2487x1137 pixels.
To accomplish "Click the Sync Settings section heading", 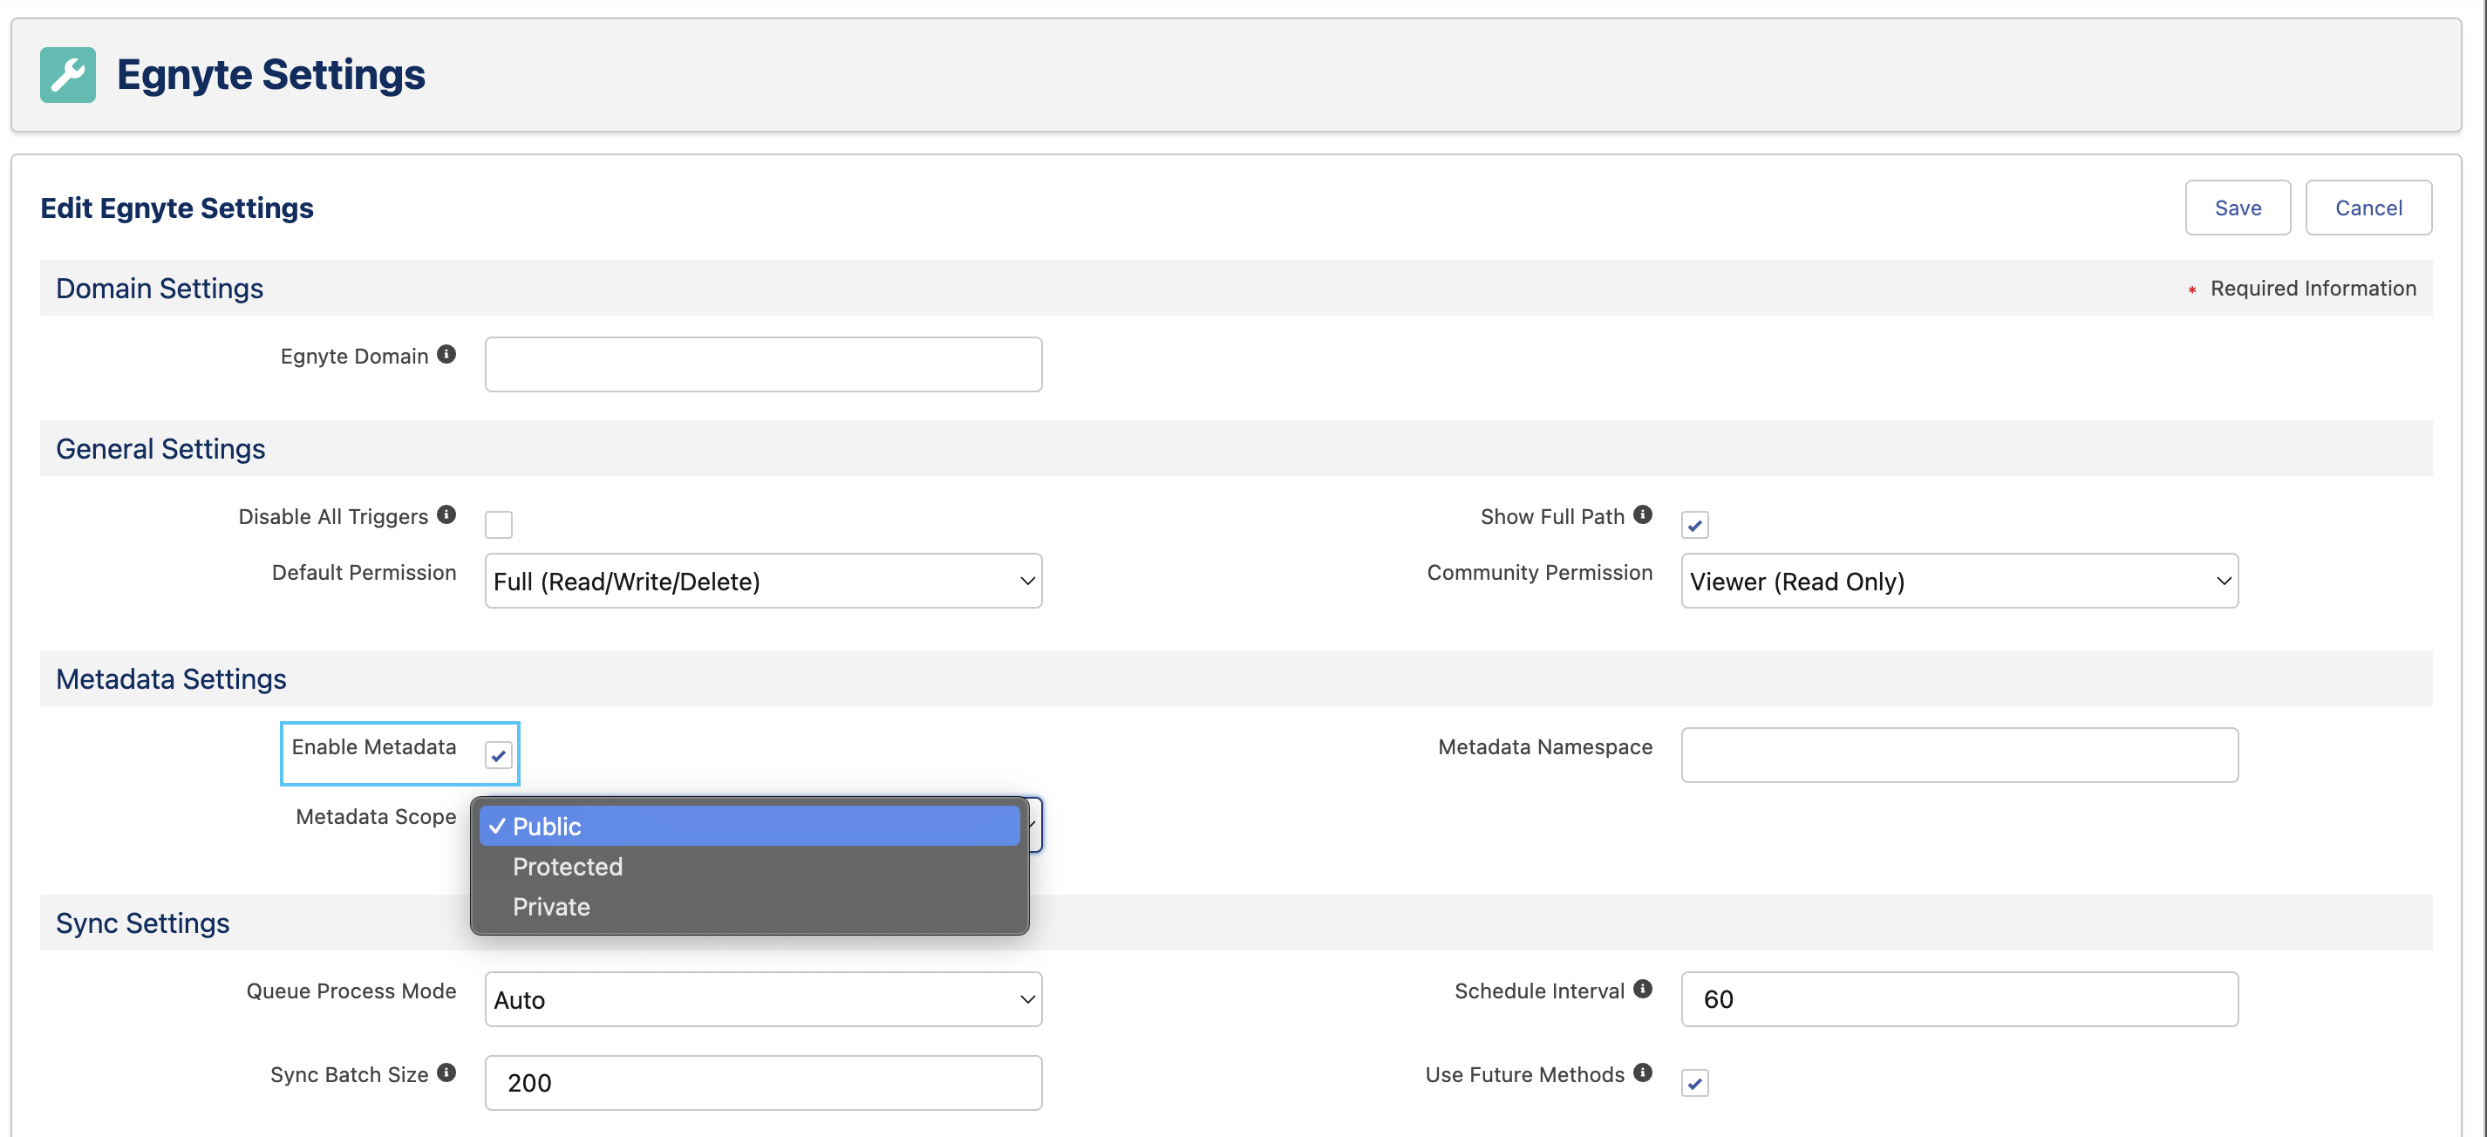I will tap(143, 923).
